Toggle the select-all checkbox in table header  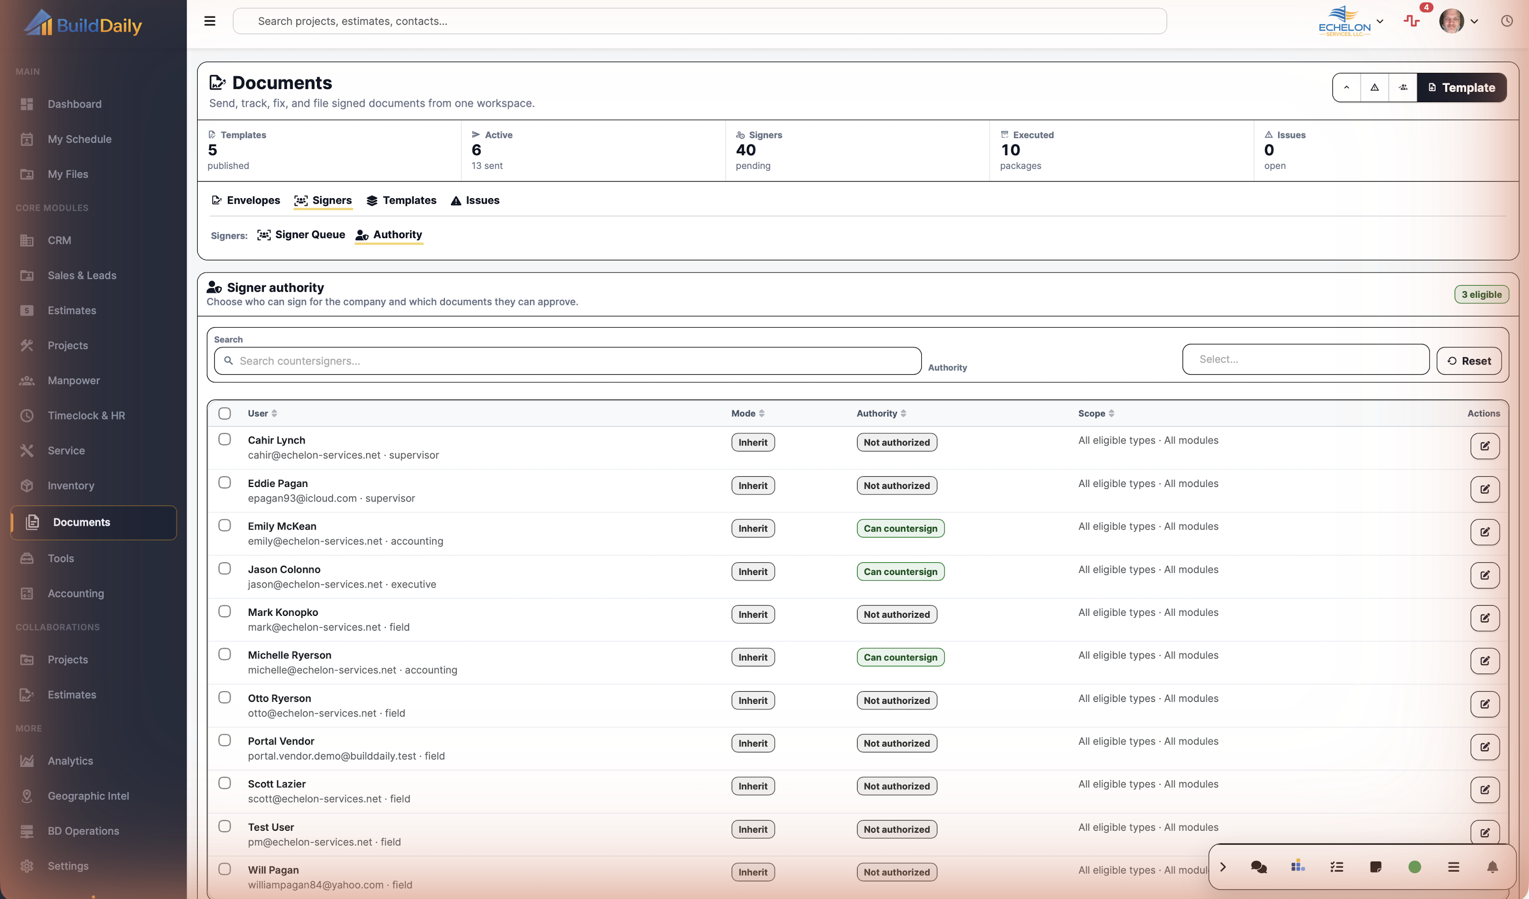point(224,413)
